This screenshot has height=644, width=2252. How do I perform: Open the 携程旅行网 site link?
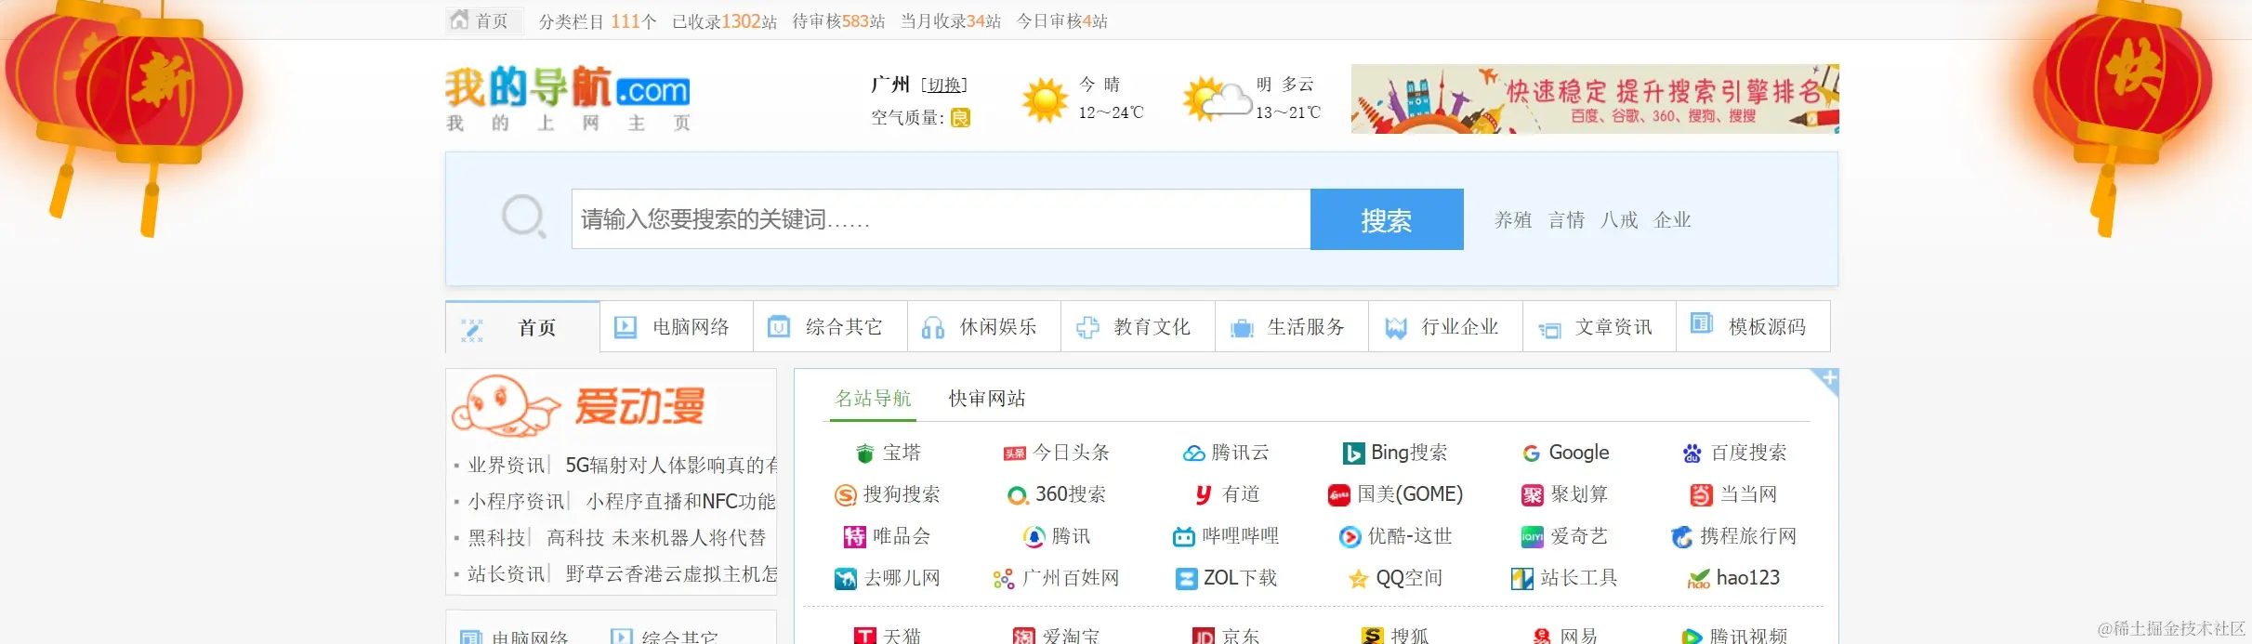click(x=1733, y=537)
